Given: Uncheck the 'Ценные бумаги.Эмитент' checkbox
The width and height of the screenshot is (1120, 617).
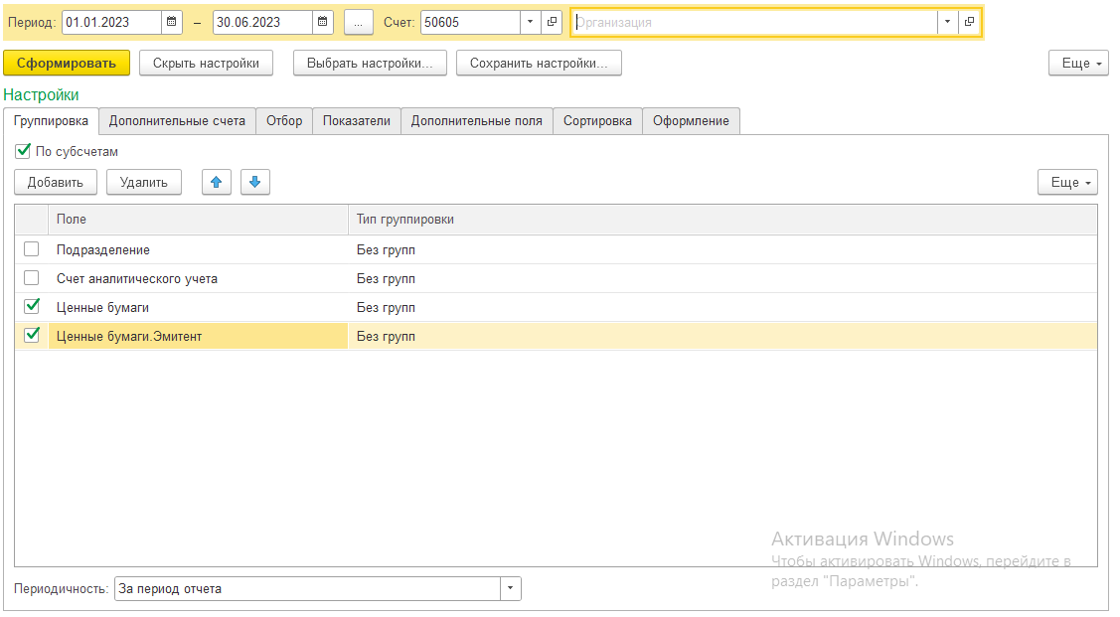Looking at the screenshot, I should [32, 336].
